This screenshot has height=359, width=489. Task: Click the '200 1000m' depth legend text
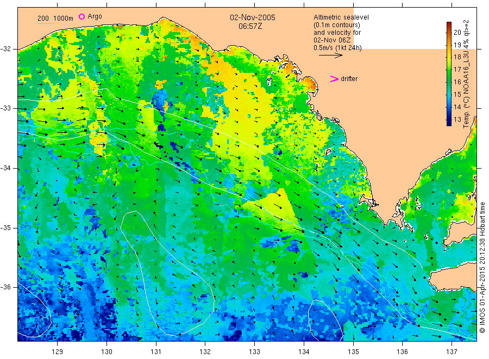(55, 18)
